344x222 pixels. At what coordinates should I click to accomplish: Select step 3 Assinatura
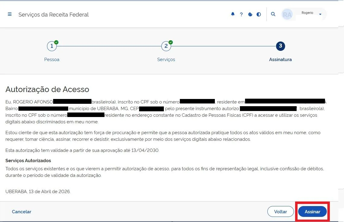(280, 46)
